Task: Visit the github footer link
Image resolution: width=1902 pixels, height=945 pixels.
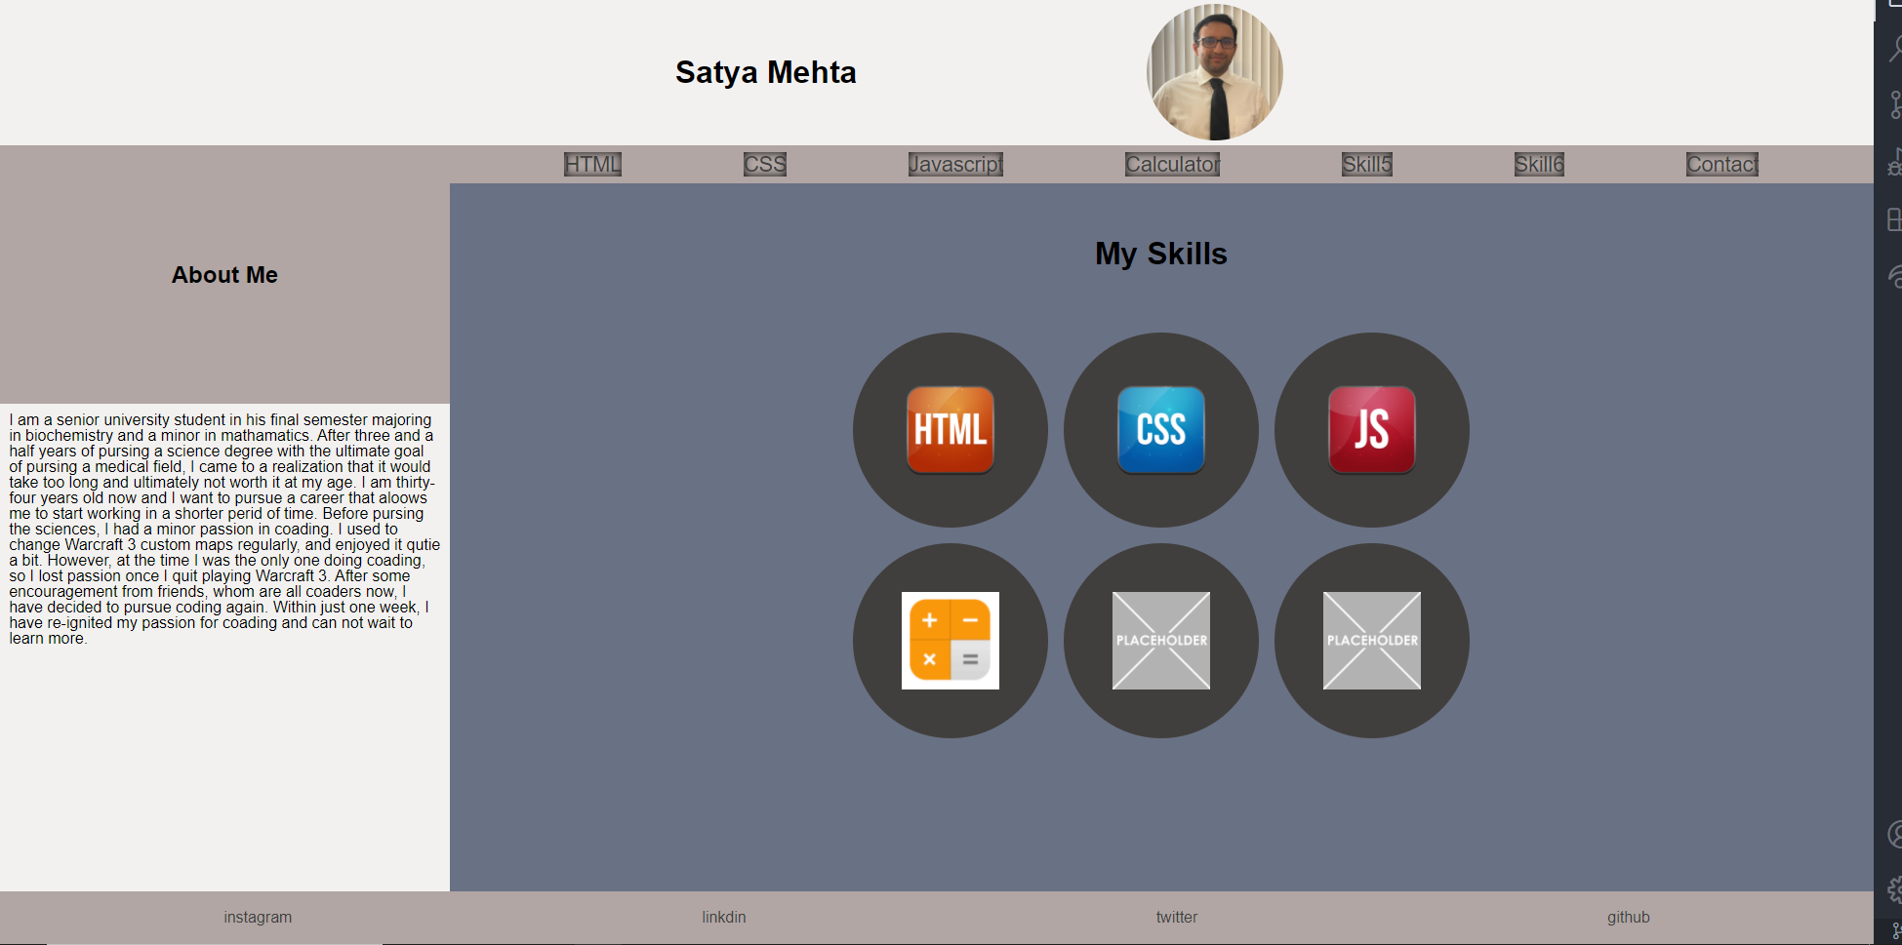Action: (1629, 917)
